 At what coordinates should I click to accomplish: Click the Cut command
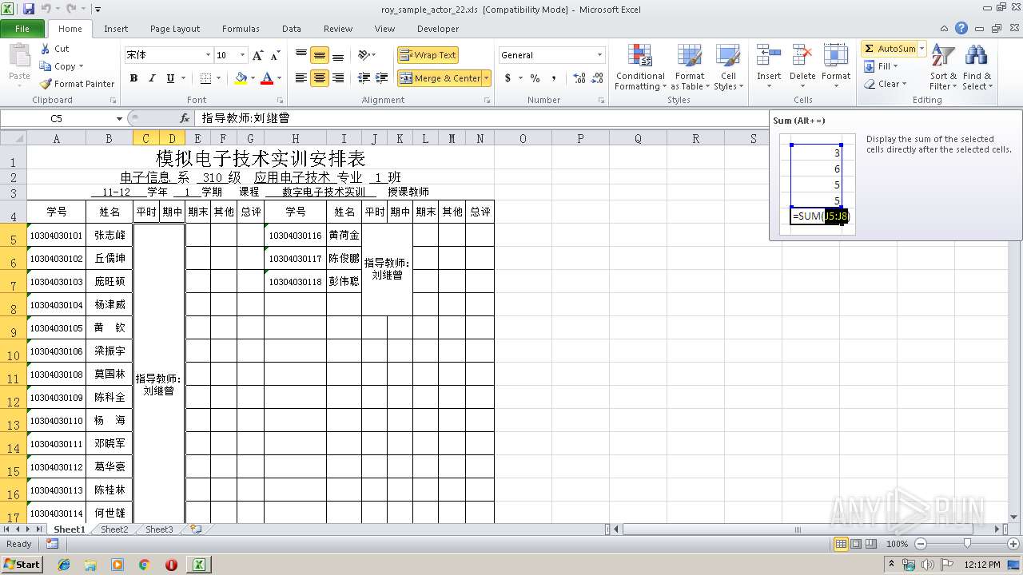click(x=54, y=49)
